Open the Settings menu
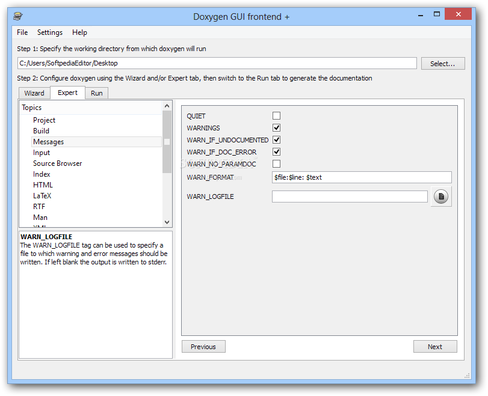Viewport: 488px width, 396px height. tap(50, 32)
